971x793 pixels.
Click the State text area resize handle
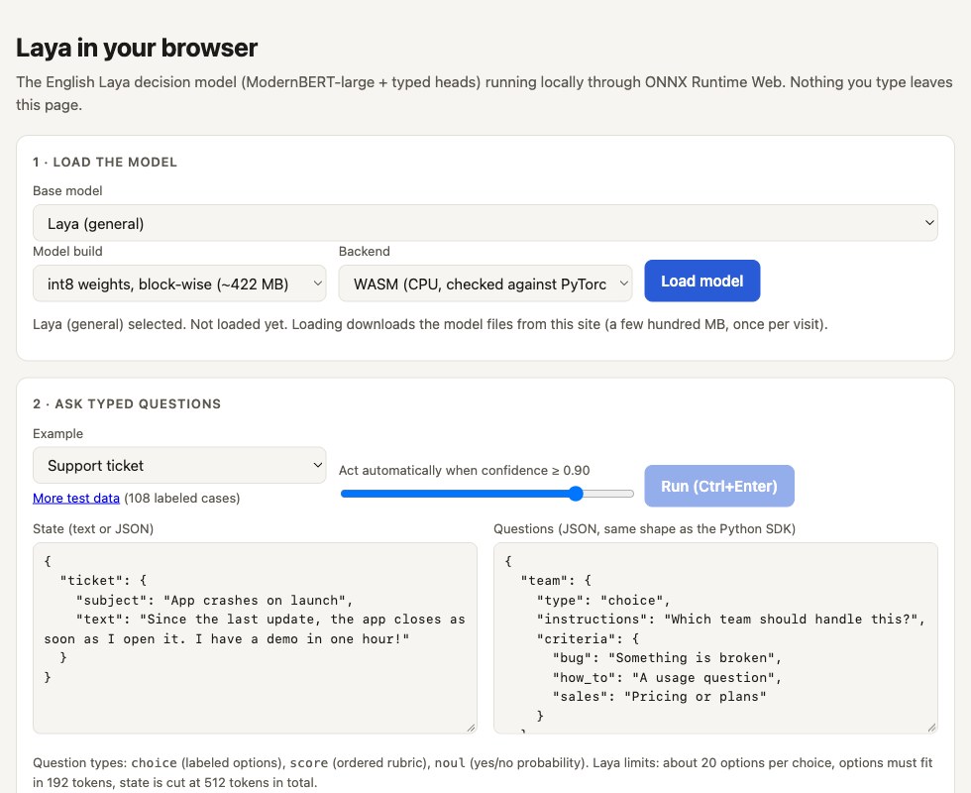point(472,728)
